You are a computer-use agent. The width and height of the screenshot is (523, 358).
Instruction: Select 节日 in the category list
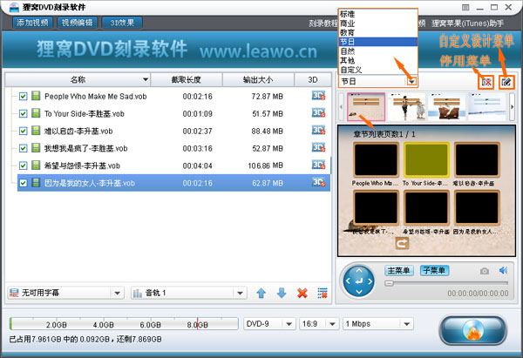(x=378, y=42)
